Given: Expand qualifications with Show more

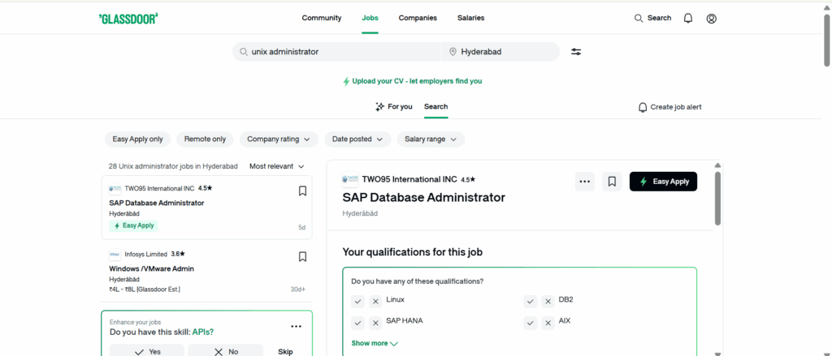Looking at the screenshot, I should 375,343.
